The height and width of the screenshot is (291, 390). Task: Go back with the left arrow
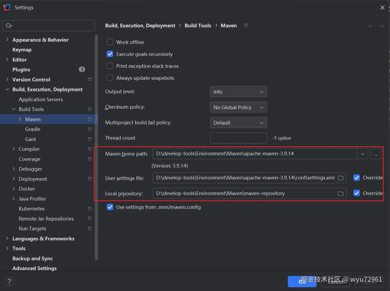click(371, 26)
